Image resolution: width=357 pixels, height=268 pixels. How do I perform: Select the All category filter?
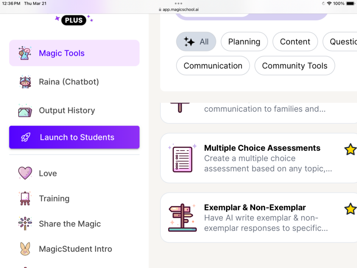(x=196, y=42)
